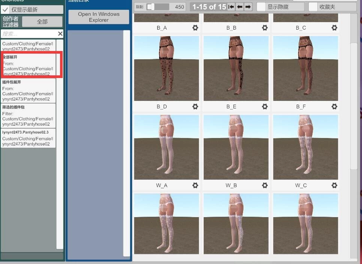Select the Pantyhose02 path shortcut at top
362x264 pixels.
click(28, 46)
